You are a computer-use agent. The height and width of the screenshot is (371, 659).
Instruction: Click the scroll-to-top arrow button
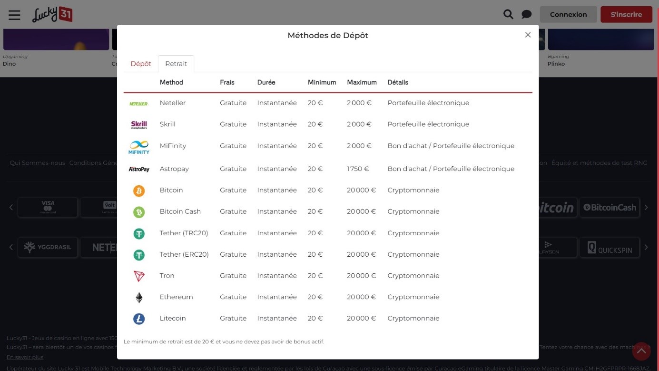[641, 351]
